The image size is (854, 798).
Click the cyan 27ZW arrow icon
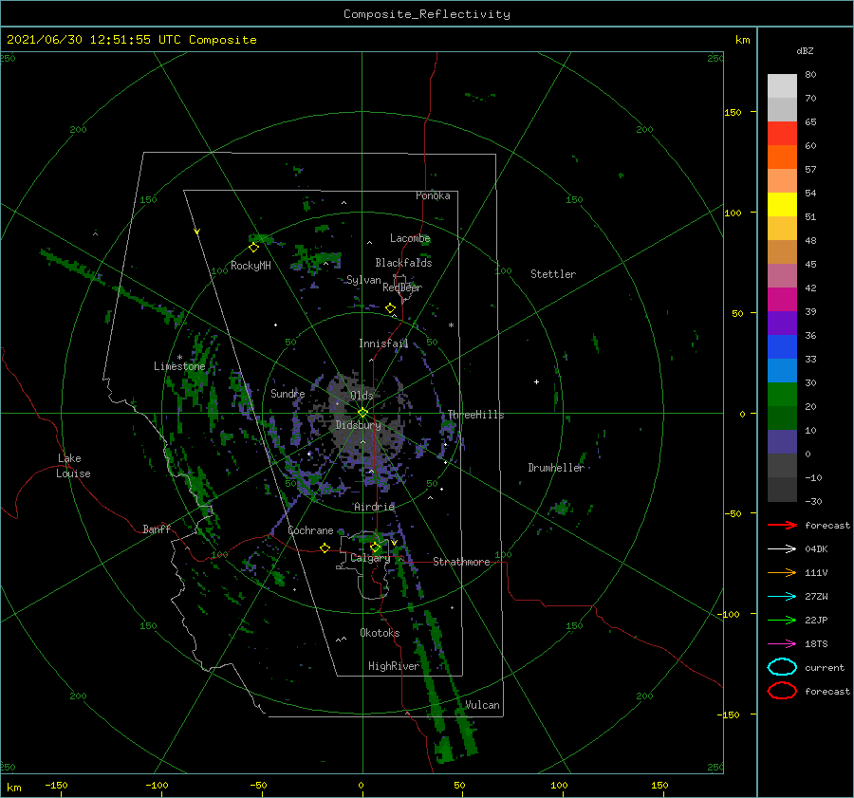click(782, 597)
